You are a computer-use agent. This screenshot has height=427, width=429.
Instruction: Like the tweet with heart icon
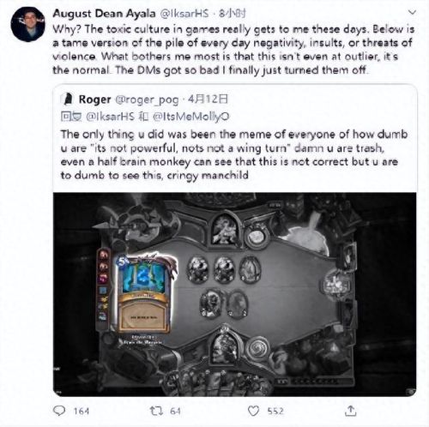point(253,411)
